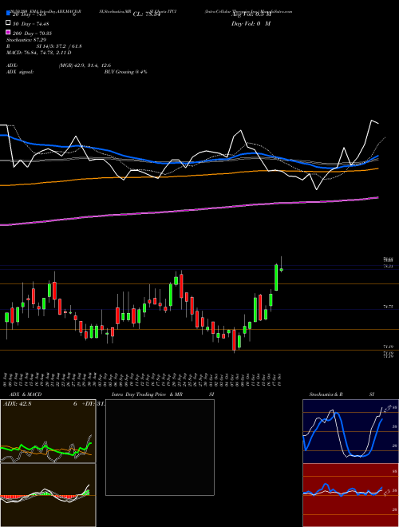
Task: Click the 'Day Vol: 0 M' label
Action: 251,23
